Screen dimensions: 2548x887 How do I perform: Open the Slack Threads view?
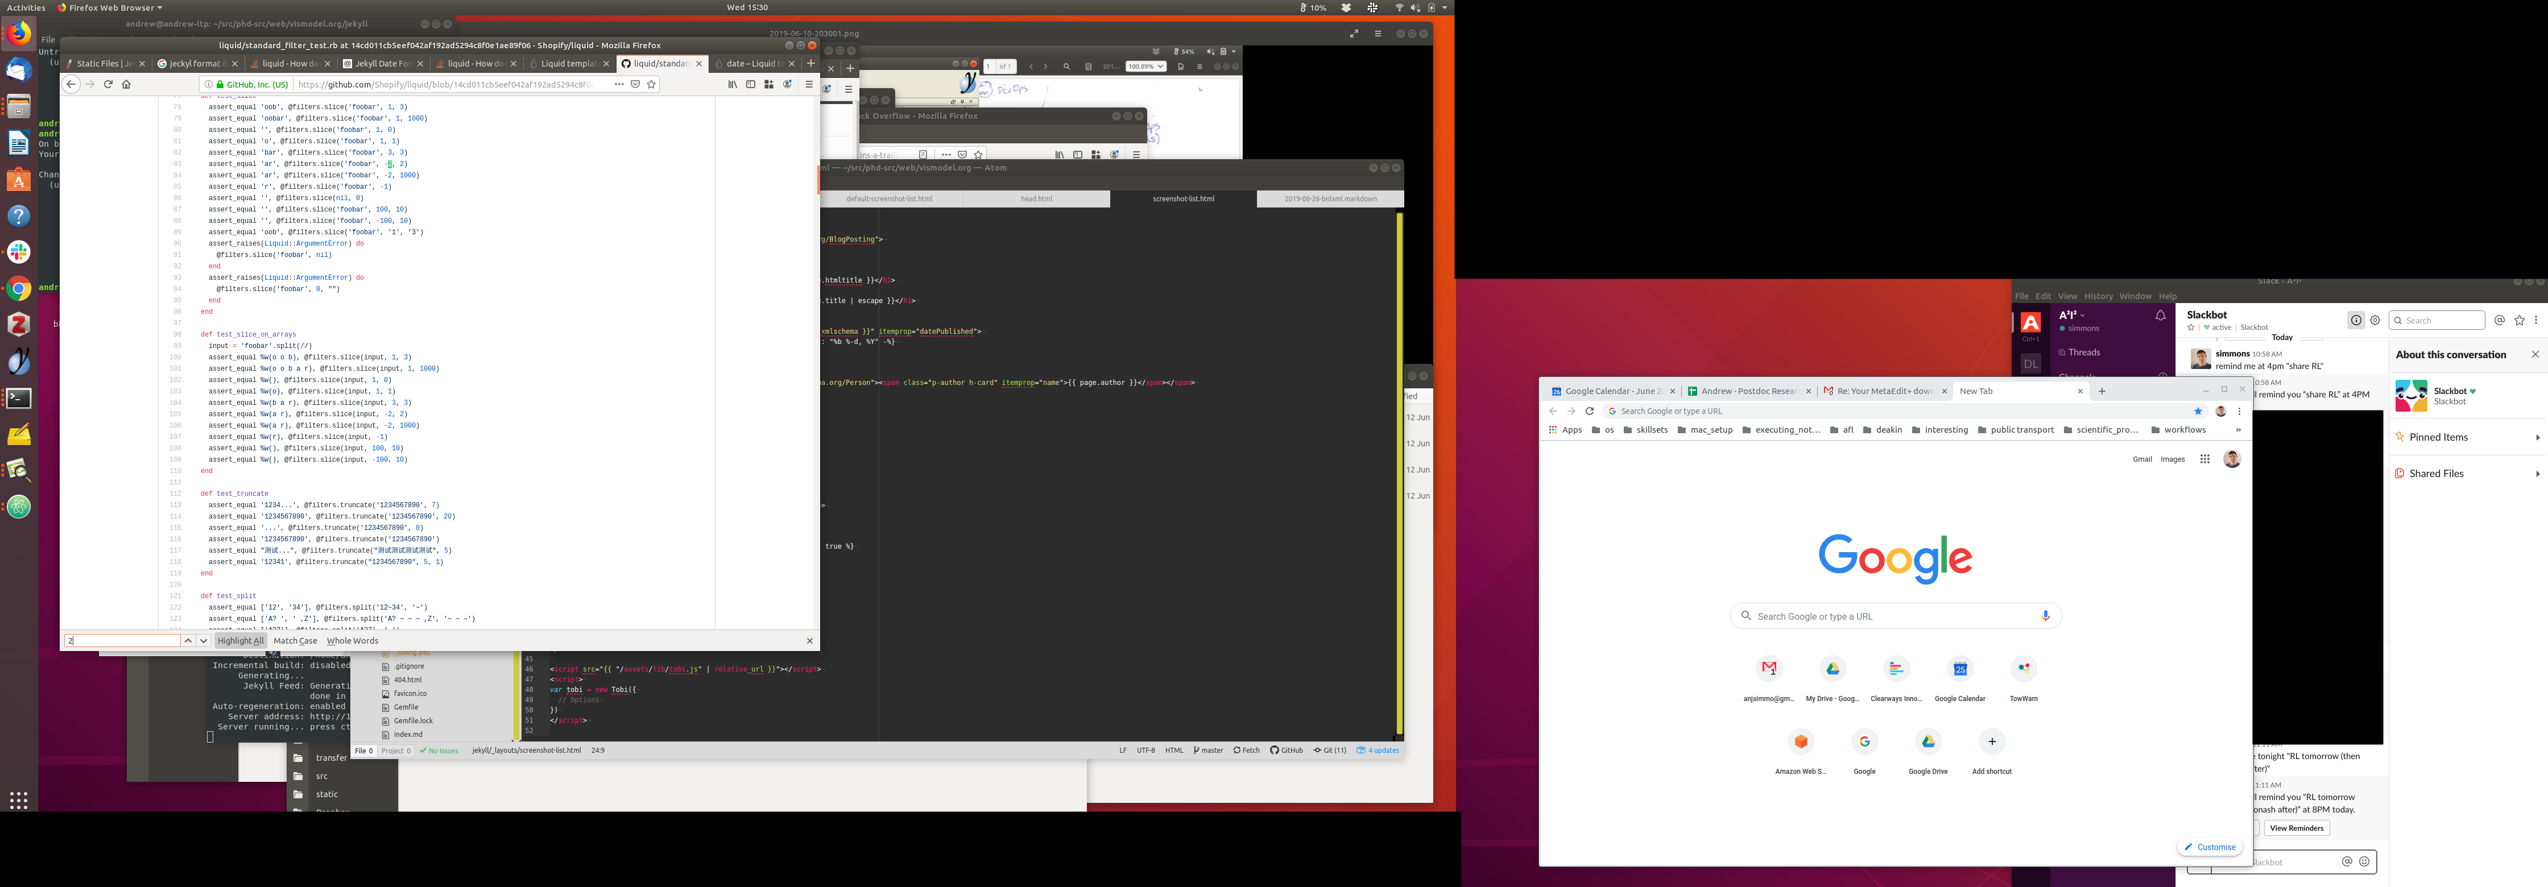tap(2083, 352)
